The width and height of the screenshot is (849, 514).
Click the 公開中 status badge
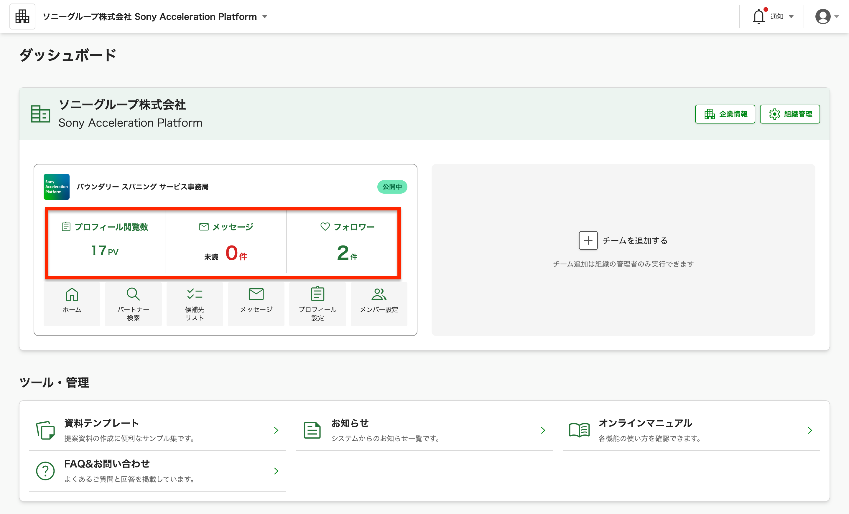click(x=392, y=187)
